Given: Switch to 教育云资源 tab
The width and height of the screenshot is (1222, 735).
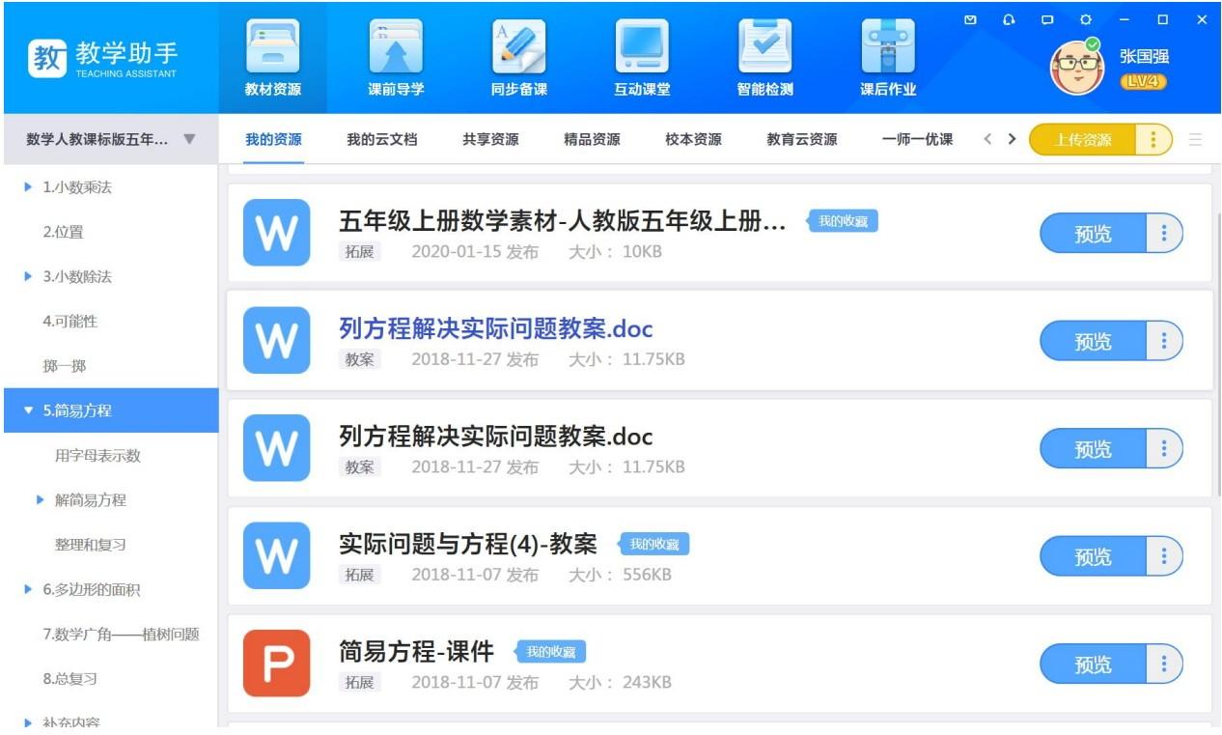Looking at the screenshot, I should pos(802,140).
